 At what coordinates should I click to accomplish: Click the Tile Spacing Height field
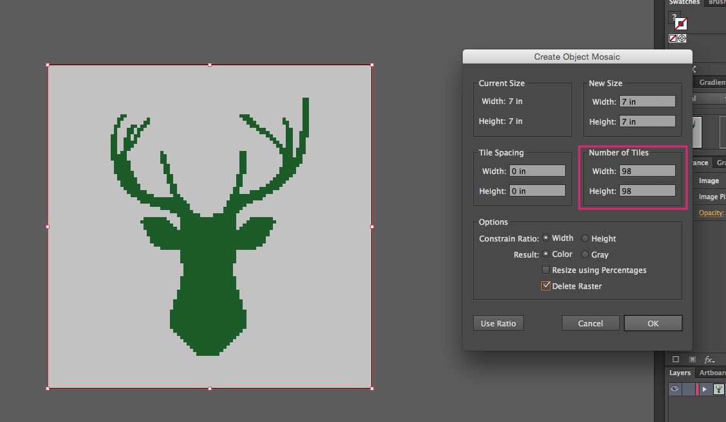point(537,191)
